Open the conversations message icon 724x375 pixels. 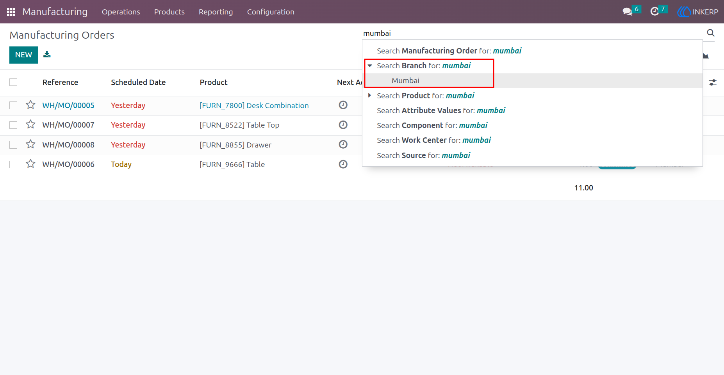[x=628, y=12]
